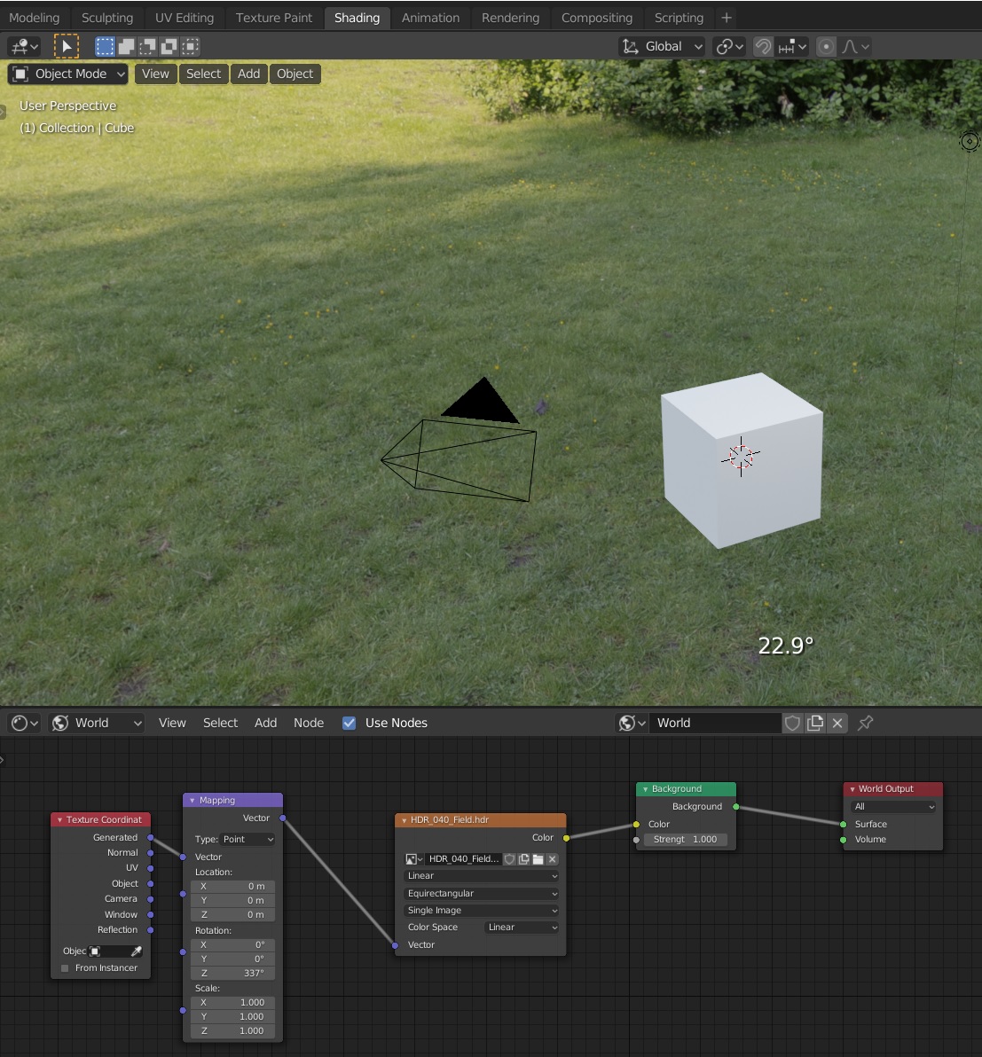The height and width of the screenshot is (1057, 982).
Task: Click the new image duplicate icon on HDR node
Action: pos(523,858)
